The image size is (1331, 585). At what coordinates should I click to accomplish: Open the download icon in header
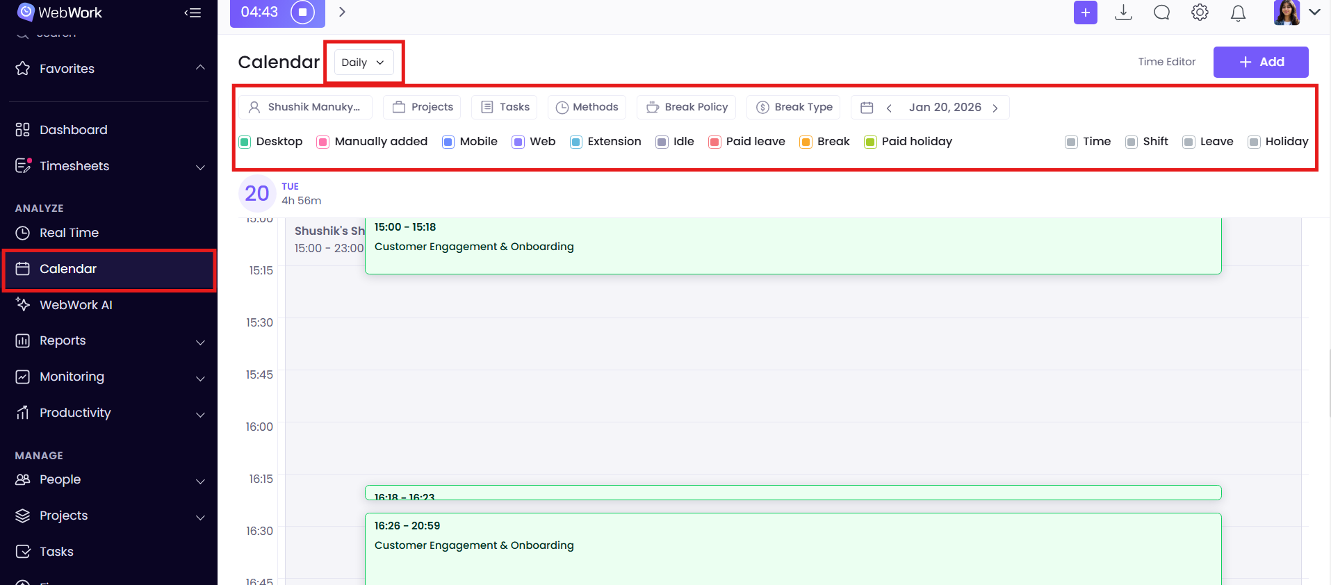(1123, 13)
